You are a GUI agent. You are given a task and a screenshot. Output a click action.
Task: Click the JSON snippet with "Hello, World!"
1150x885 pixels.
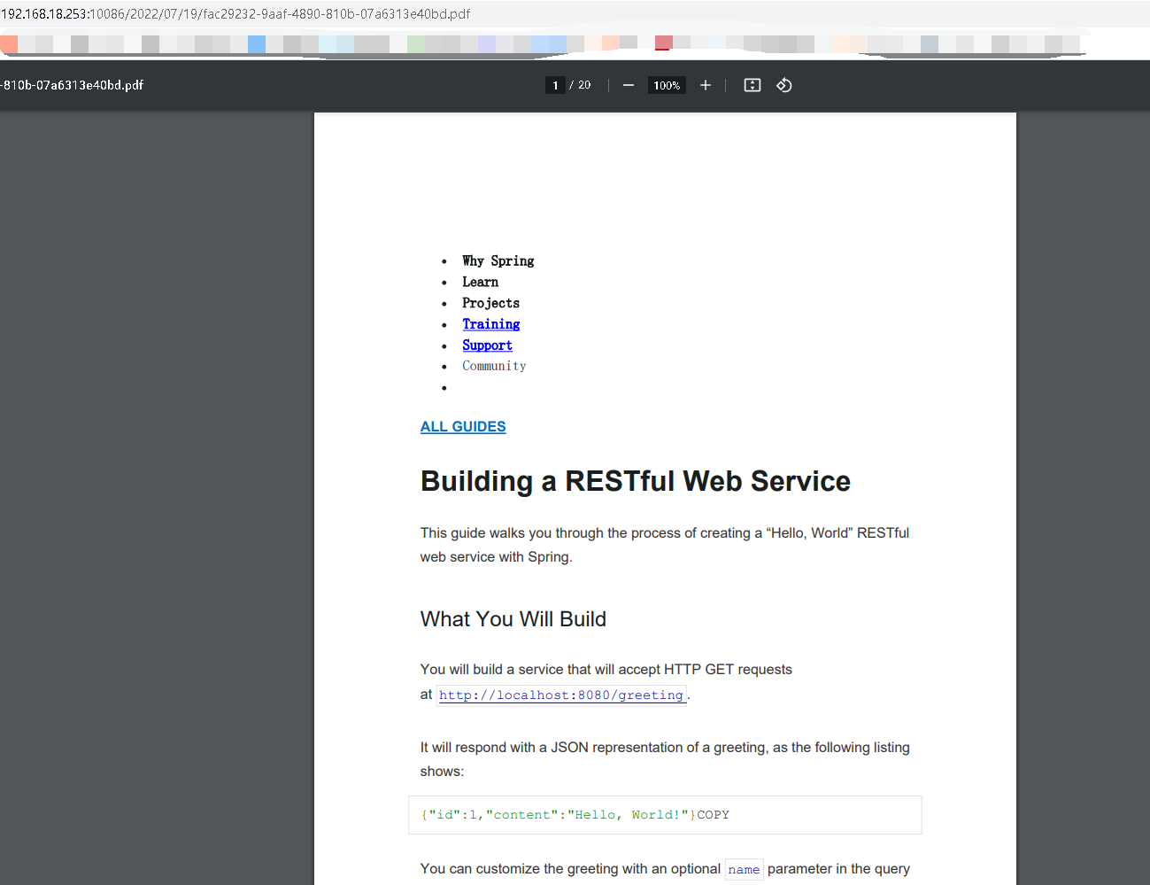click(559, 815)
